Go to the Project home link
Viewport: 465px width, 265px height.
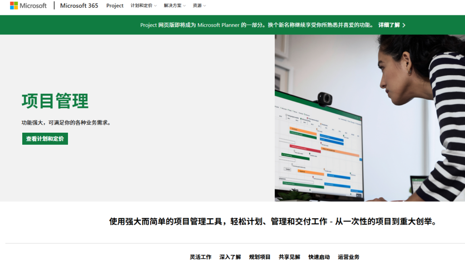coord(115,5)
